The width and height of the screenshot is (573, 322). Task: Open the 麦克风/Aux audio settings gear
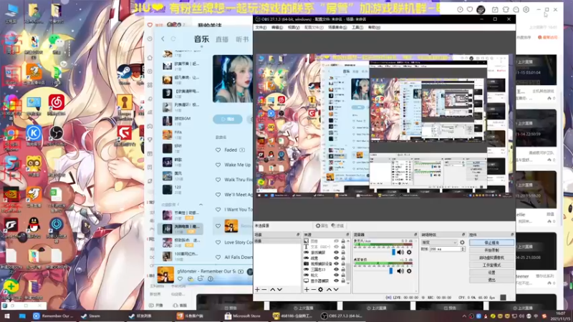pos(409,253)
